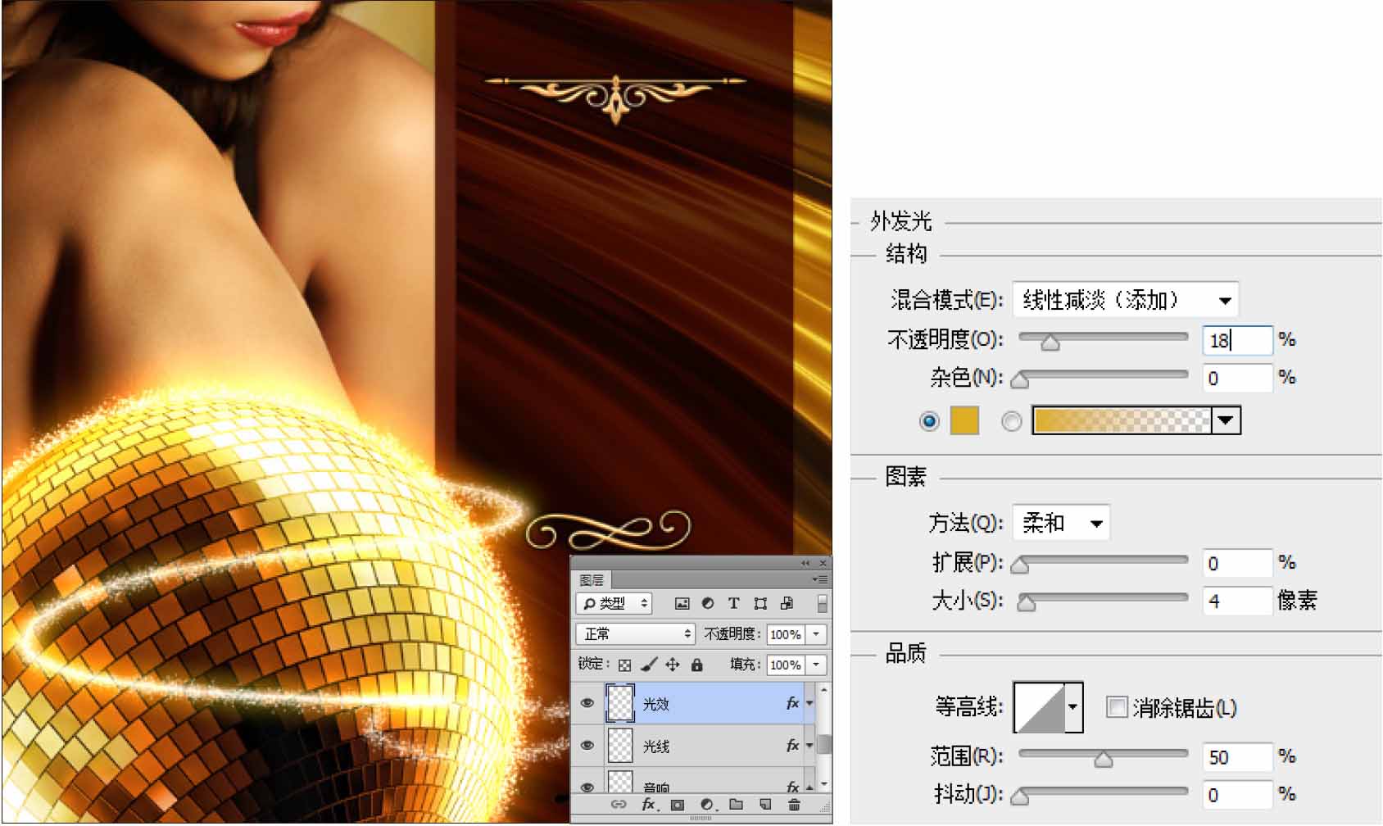Click 扩展 spread slider handle
This screenshot has width=1383, height=826.
tap(1020, 566)
